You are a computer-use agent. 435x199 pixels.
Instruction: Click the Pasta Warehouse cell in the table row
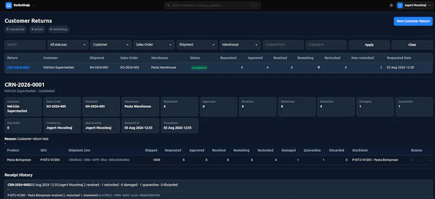tap(164, 67)
